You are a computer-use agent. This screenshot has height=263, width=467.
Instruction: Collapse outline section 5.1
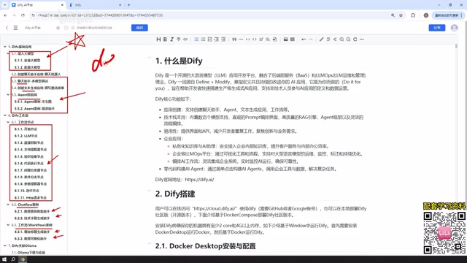[8, 53]
